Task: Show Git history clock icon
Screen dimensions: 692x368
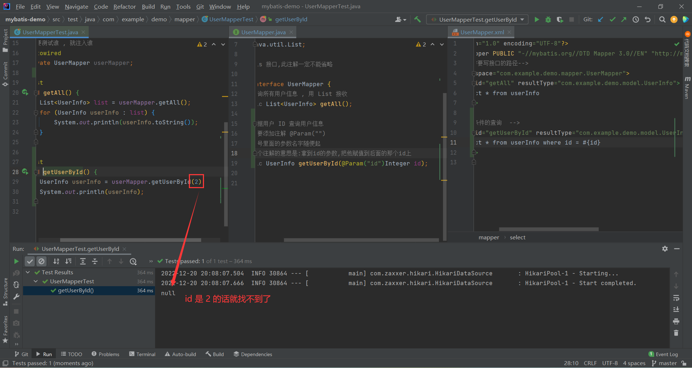Action: 636,19
